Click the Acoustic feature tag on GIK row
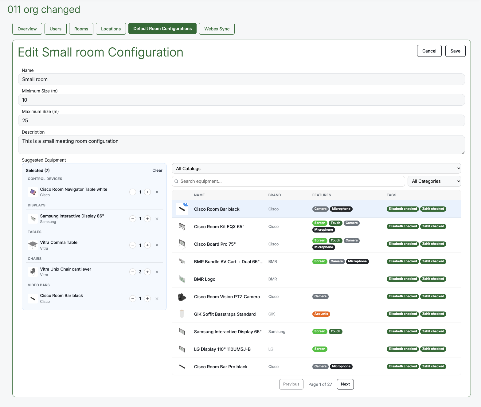The height and width of the screenshot is (407, 481). [321, 314]
